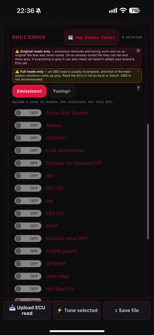The height and width of the screenshot is (335, 154).
Task: Toggle Cold Start Delete on
Action: coord(28,150)
